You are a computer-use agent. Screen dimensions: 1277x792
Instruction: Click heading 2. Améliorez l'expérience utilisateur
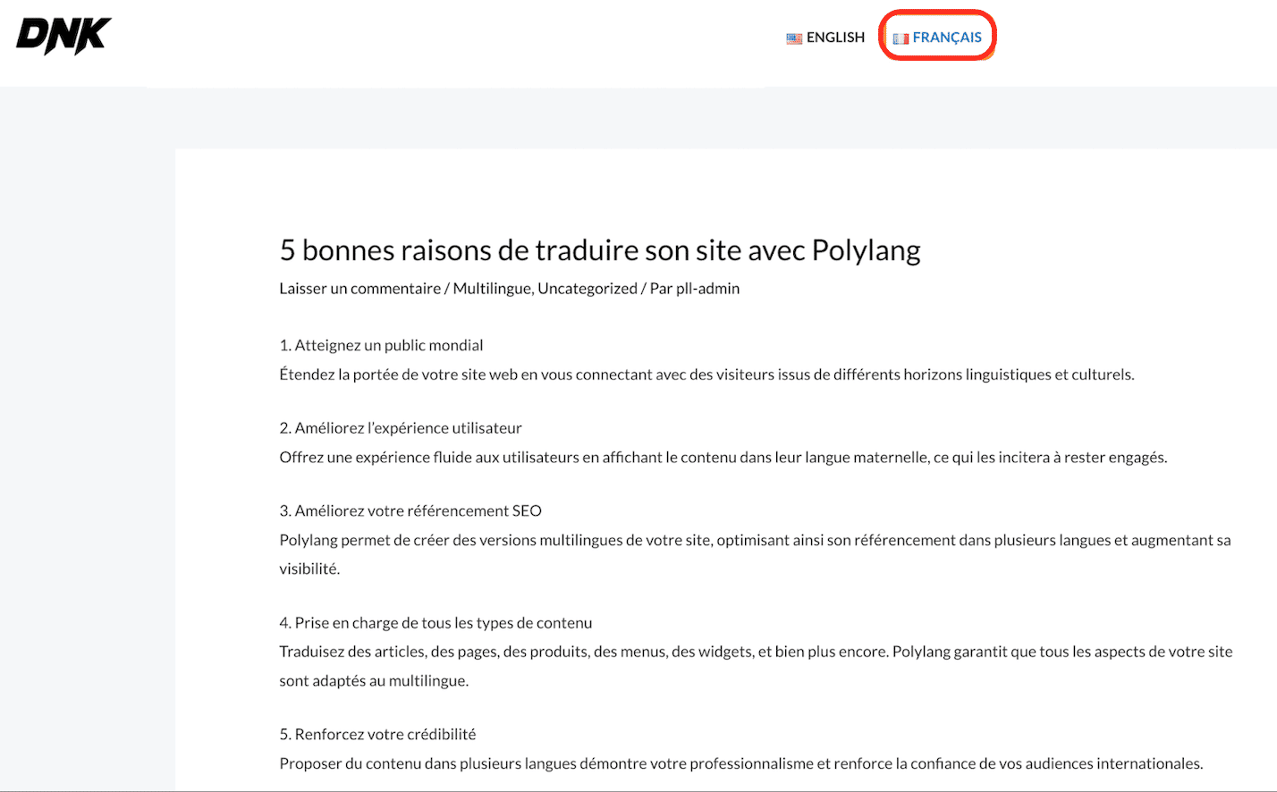point(401,428)
